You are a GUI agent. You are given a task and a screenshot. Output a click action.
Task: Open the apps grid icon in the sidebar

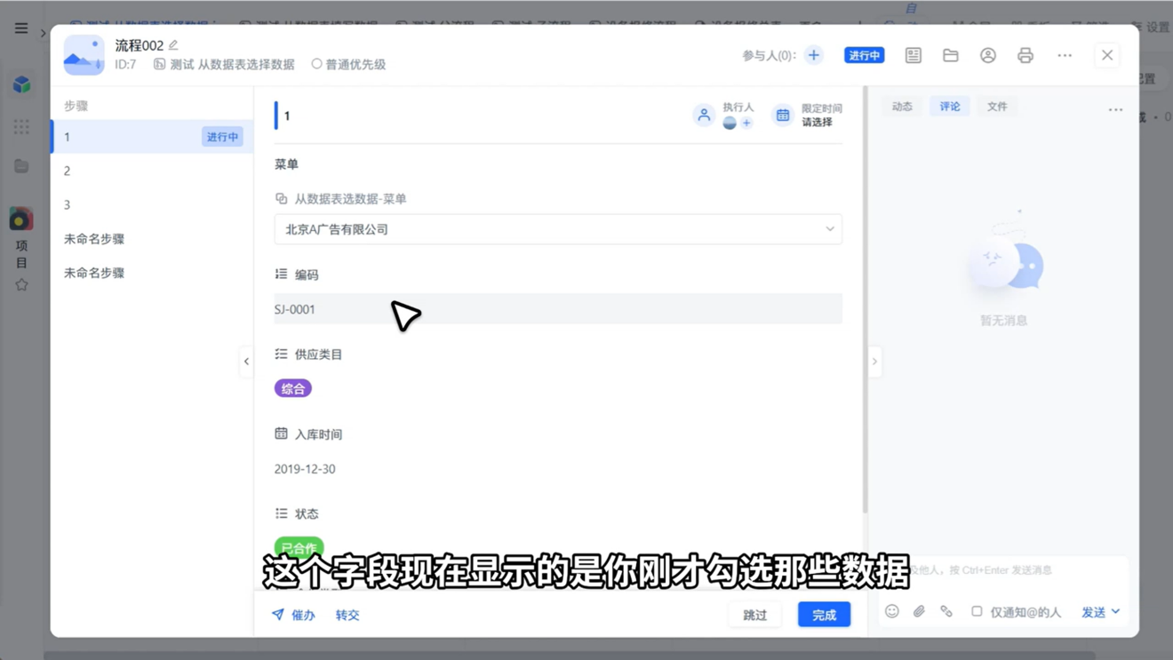(21, 126)
